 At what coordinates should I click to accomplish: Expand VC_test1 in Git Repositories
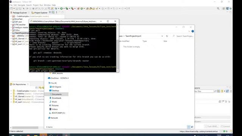click(x=11, y=102)
